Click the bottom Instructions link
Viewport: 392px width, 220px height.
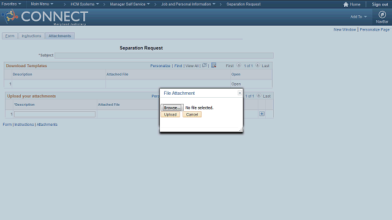(24, 125)
